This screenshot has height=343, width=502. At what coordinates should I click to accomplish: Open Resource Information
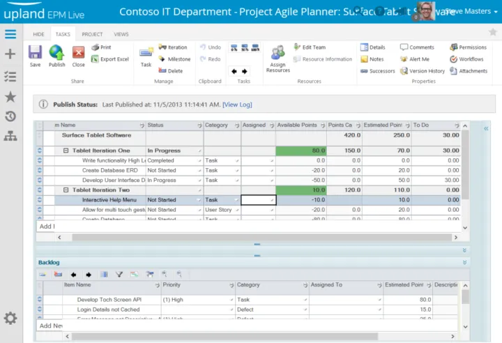click(x=323, y=59)
